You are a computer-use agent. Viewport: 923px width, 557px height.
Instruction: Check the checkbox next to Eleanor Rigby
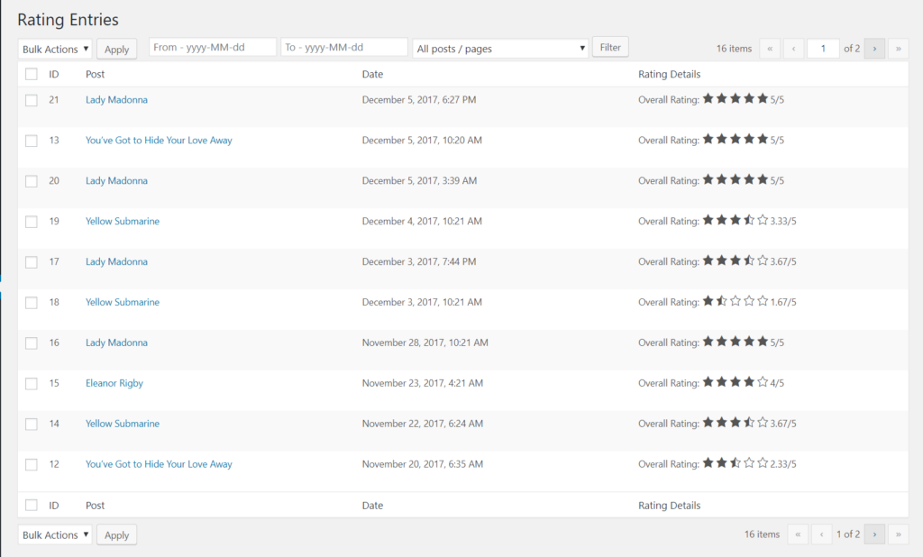click(30, 384)
